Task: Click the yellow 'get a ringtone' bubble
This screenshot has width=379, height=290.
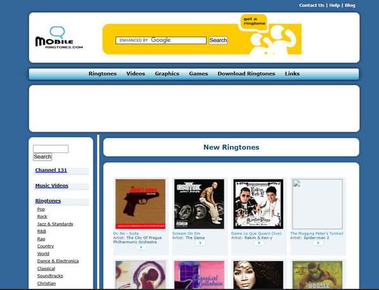Action: pyautogui.click(x=254, y=21)
